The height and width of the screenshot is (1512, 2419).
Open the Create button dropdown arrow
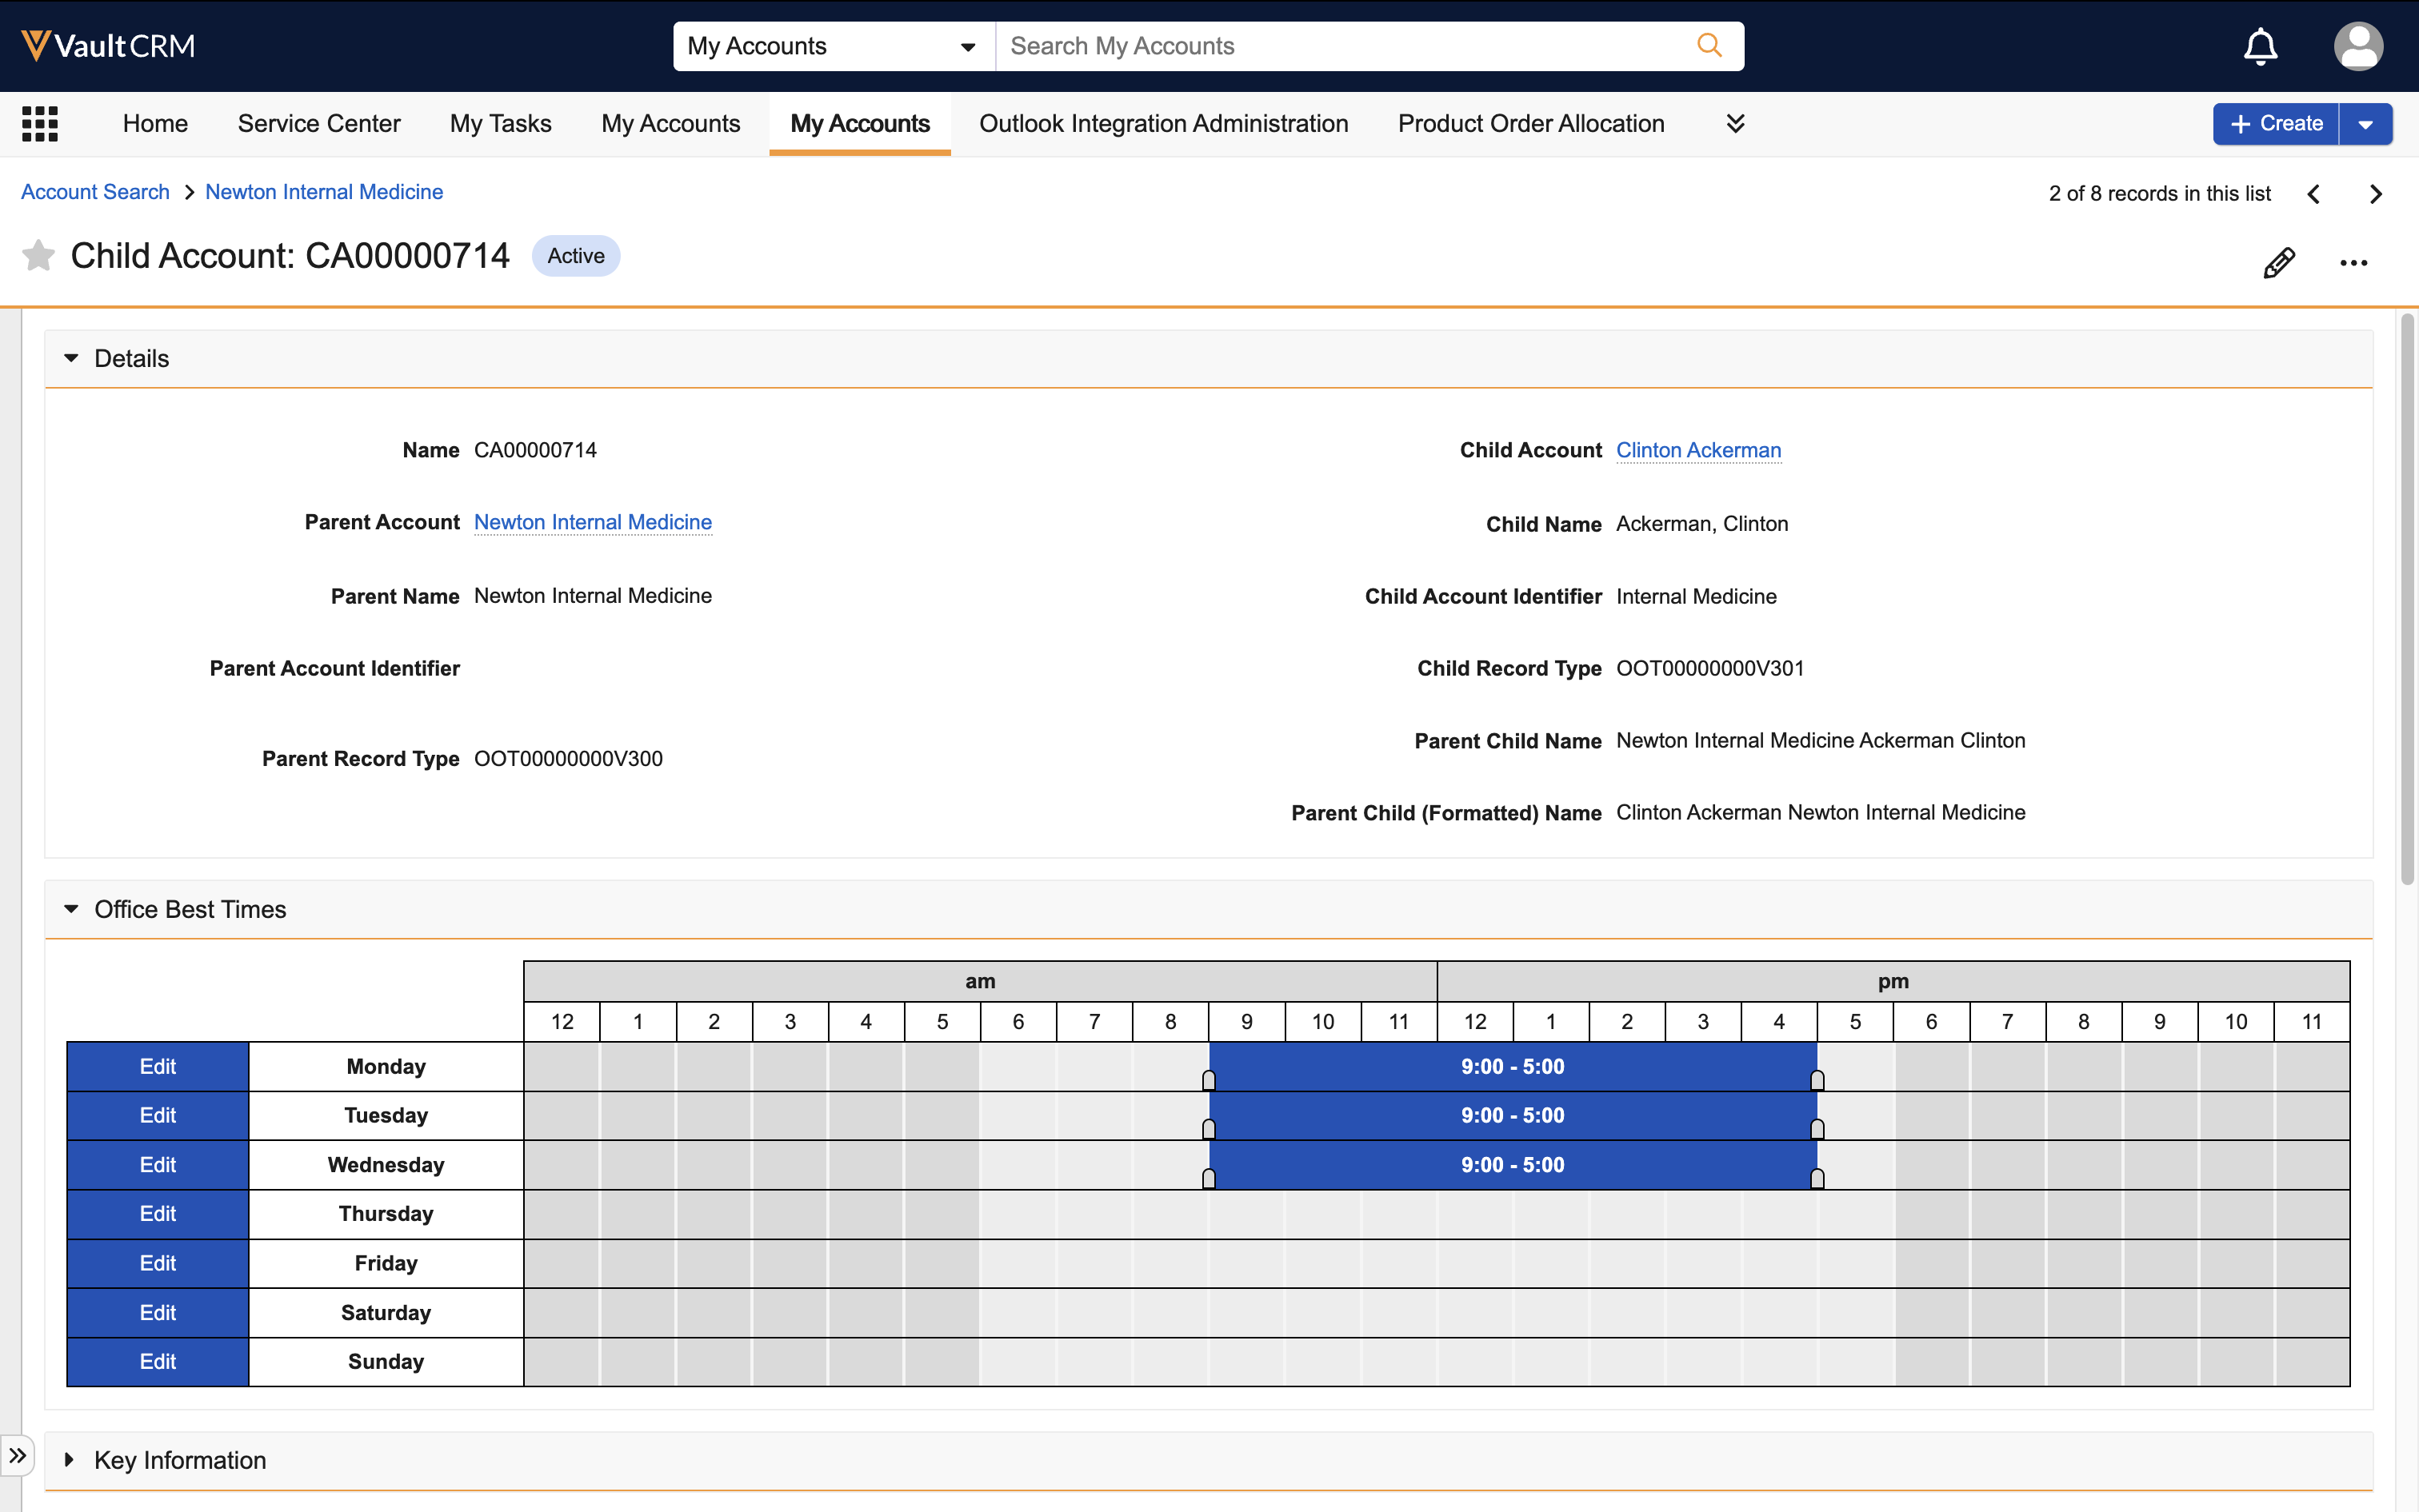(x=2365, y=124)
